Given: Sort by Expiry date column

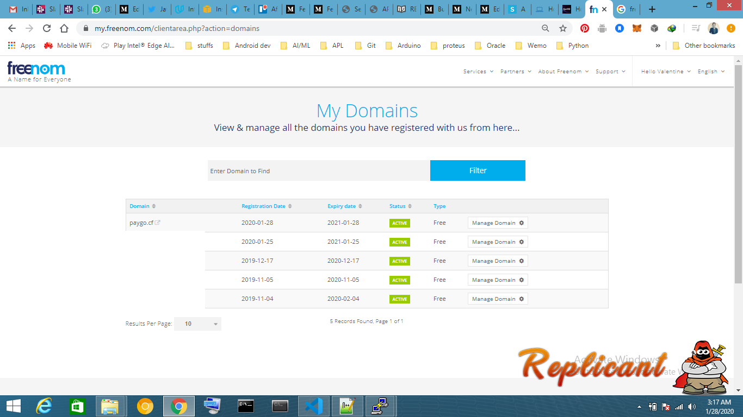Looking at the screenshot, I should [345, 206].
